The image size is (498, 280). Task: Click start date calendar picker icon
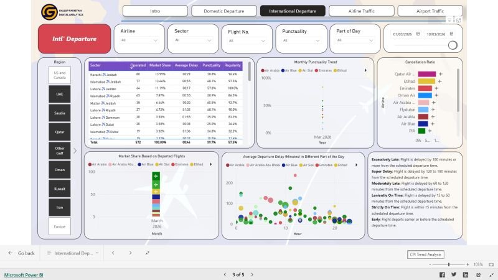[418, 34]
